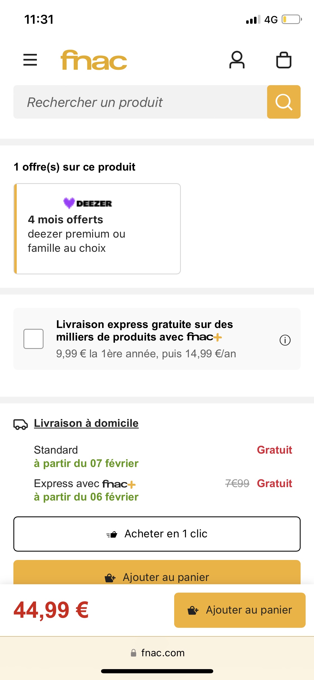Show Fnac+ info via the circled i icon

click(285, 340)
